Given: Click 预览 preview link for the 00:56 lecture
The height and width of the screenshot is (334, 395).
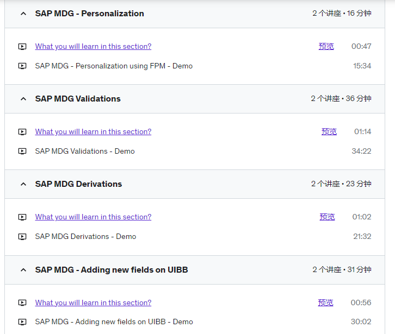Looking at the screenshot, I should coord(325,303).
